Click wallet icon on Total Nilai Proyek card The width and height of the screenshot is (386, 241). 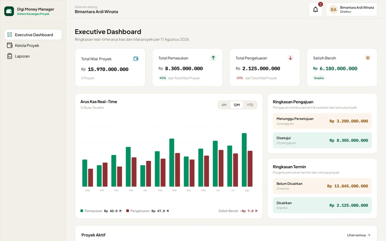(x=136, y=59)
